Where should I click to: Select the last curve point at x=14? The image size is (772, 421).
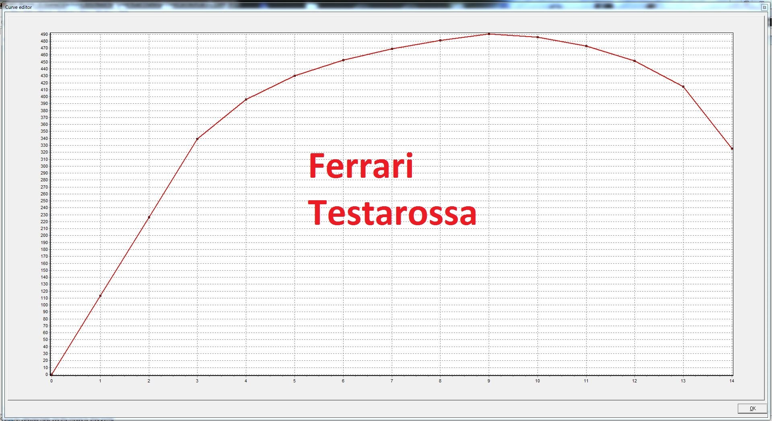(732, 149)
